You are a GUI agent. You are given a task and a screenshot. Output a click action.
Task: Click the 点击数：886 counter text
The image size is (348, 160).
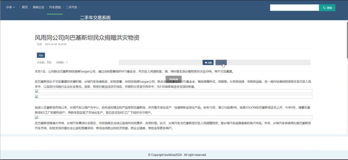(44, 63)
